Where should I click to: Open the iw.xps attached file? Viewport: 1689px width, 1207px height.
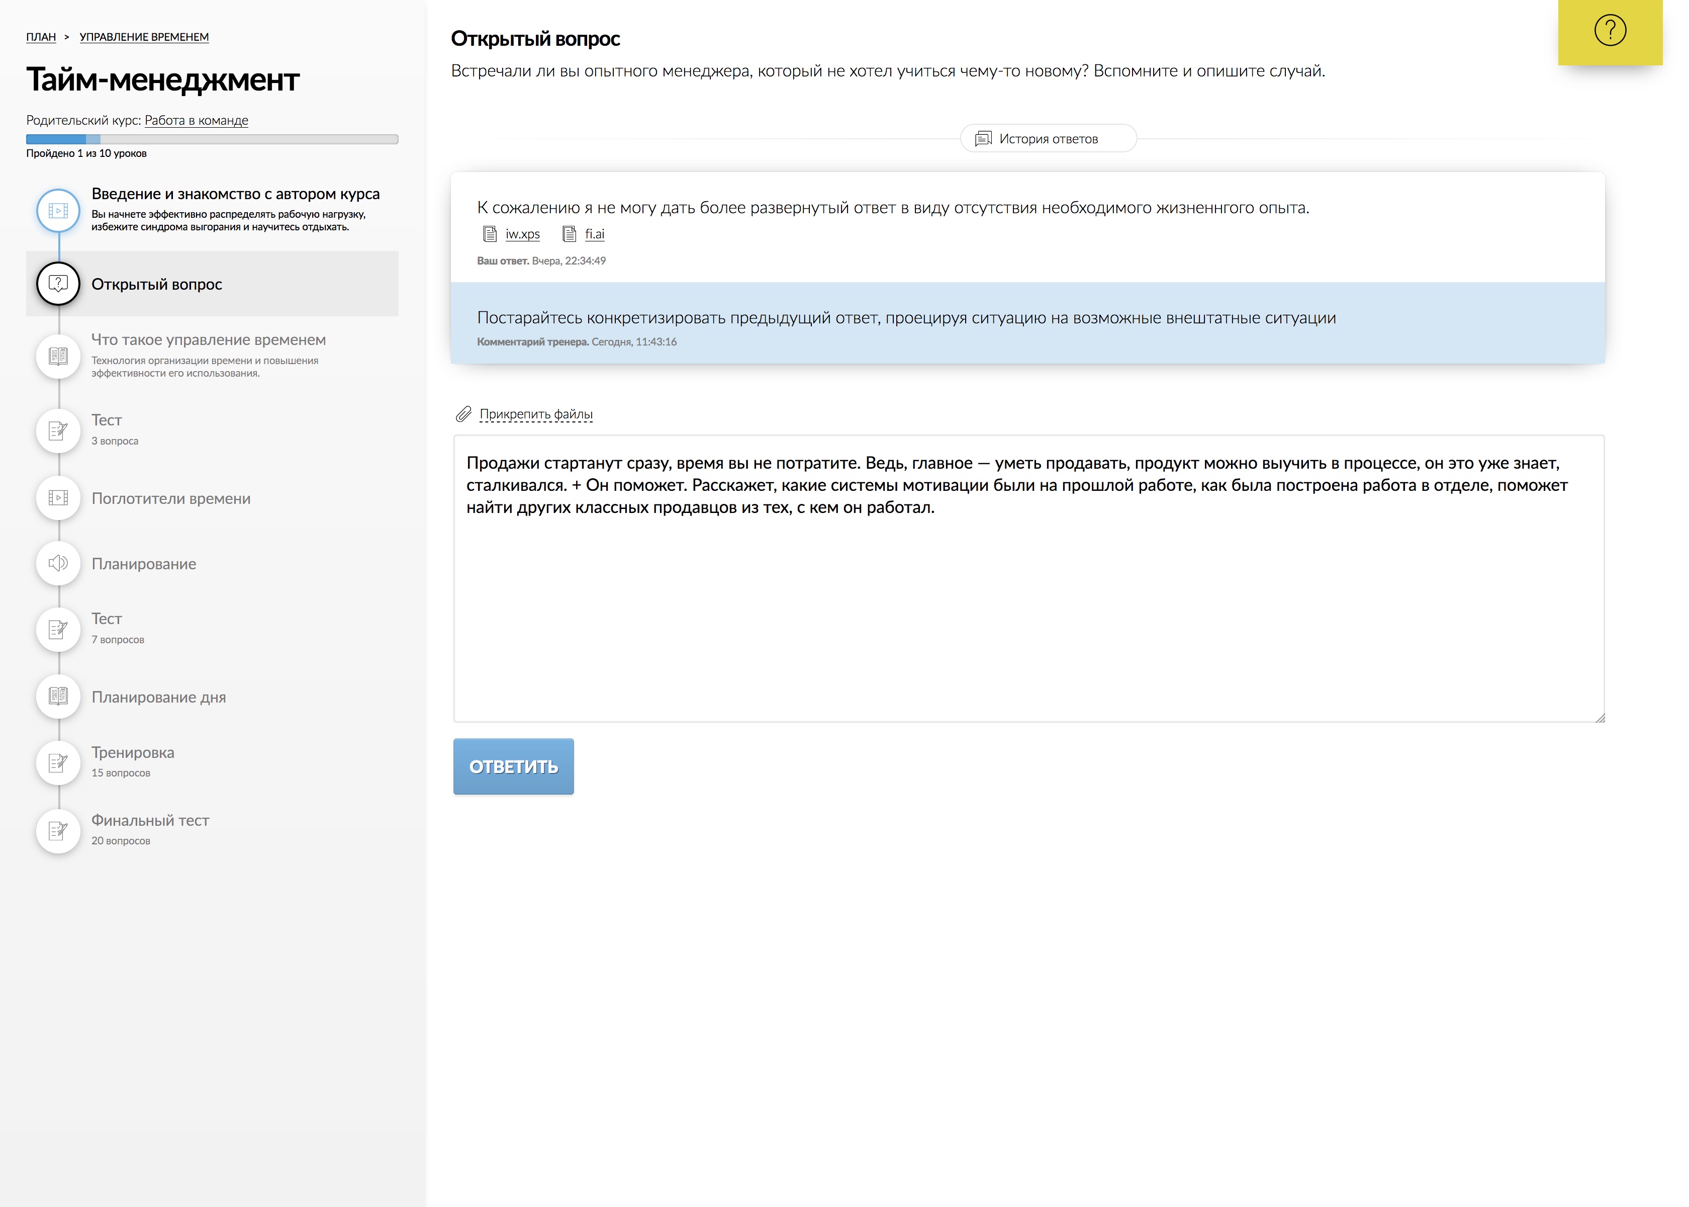522,234
